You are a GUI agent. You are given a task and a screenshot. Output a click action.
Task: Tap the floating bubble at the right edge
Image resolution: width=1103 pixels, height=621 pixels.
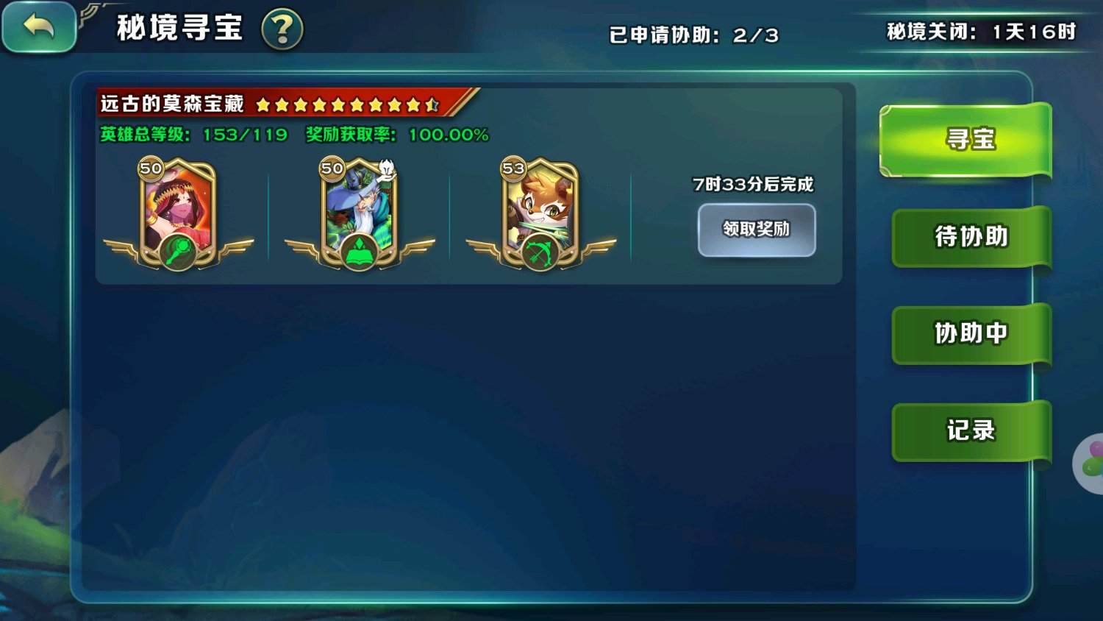[1089, 464]
